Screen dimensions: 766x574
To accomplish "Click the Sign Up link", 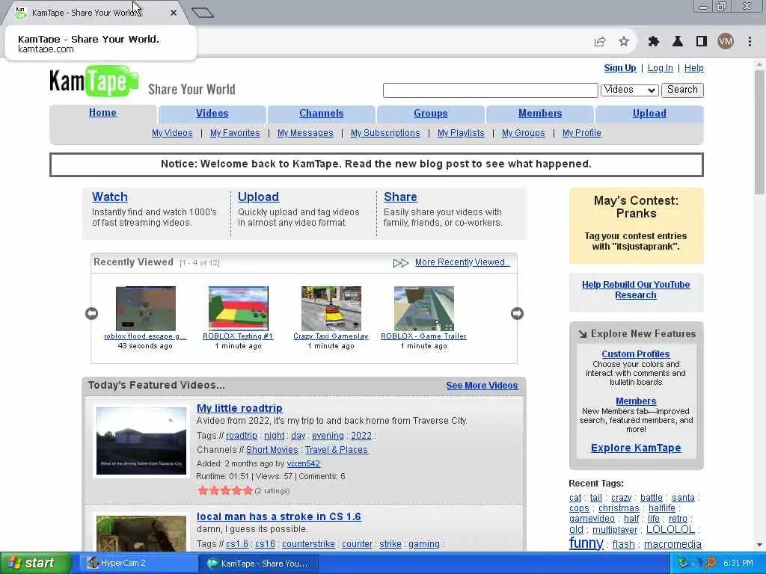I will pos(620,68).
